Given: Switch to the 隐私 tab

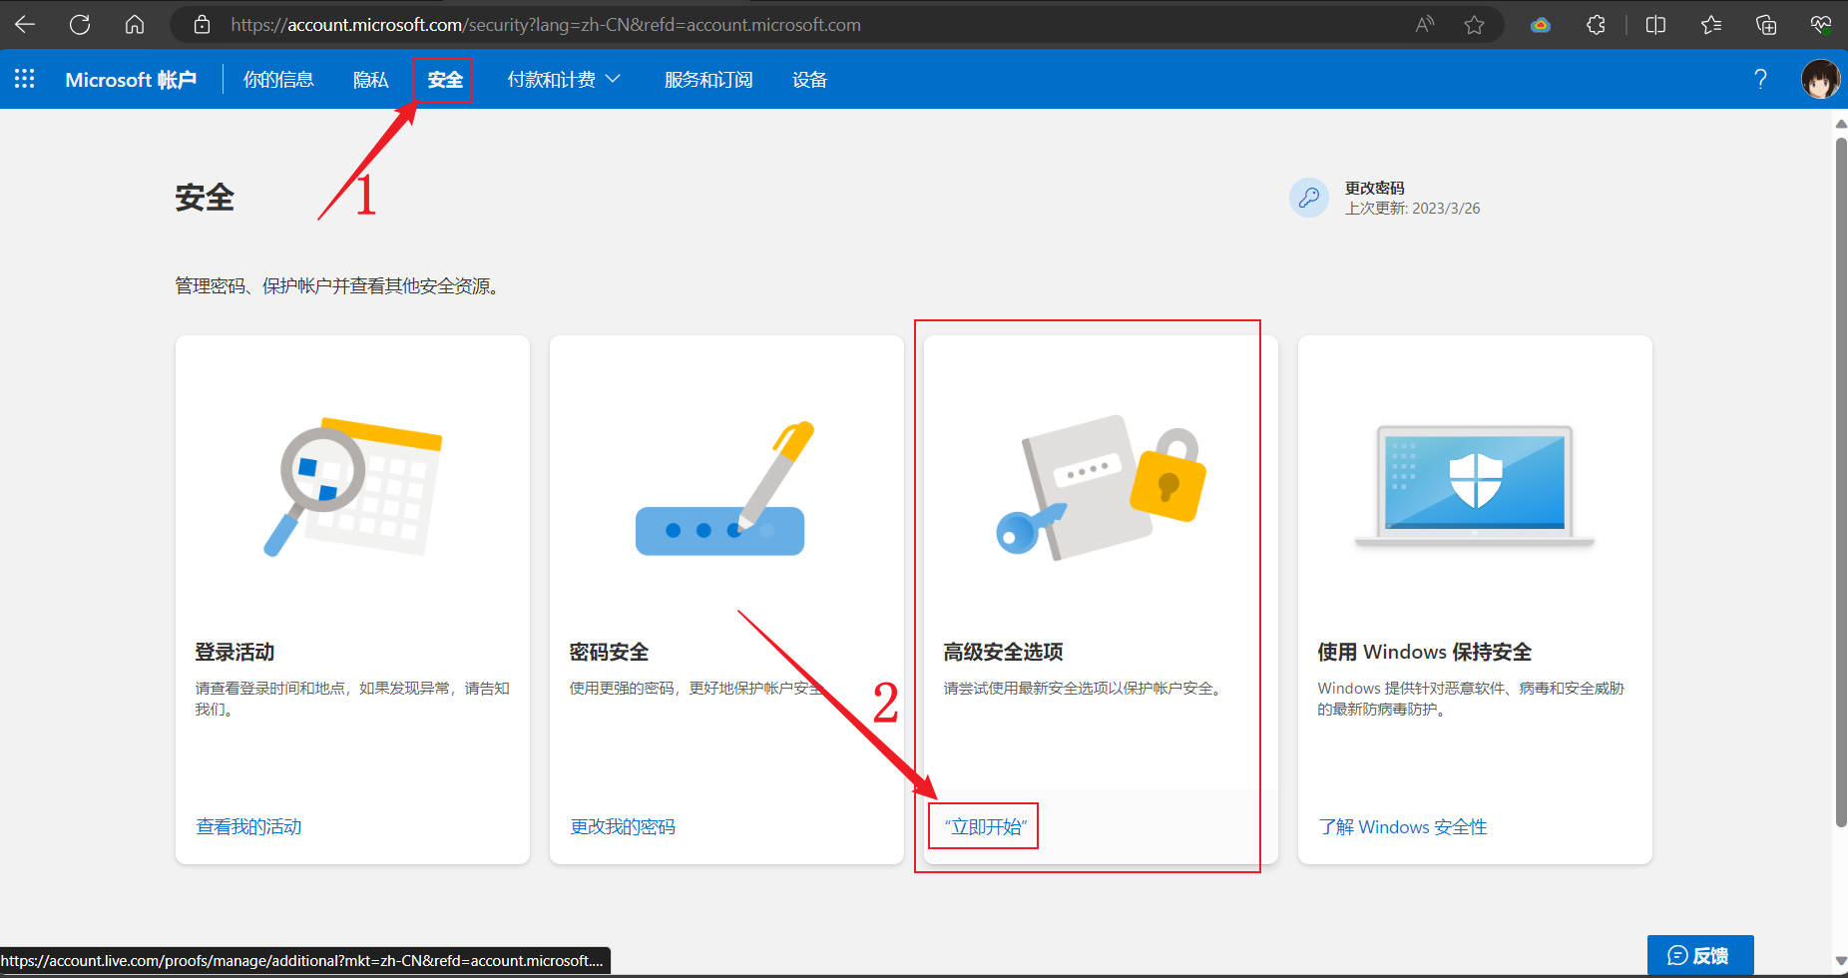Looking at the screenshot, I should [x=370, y=80].
